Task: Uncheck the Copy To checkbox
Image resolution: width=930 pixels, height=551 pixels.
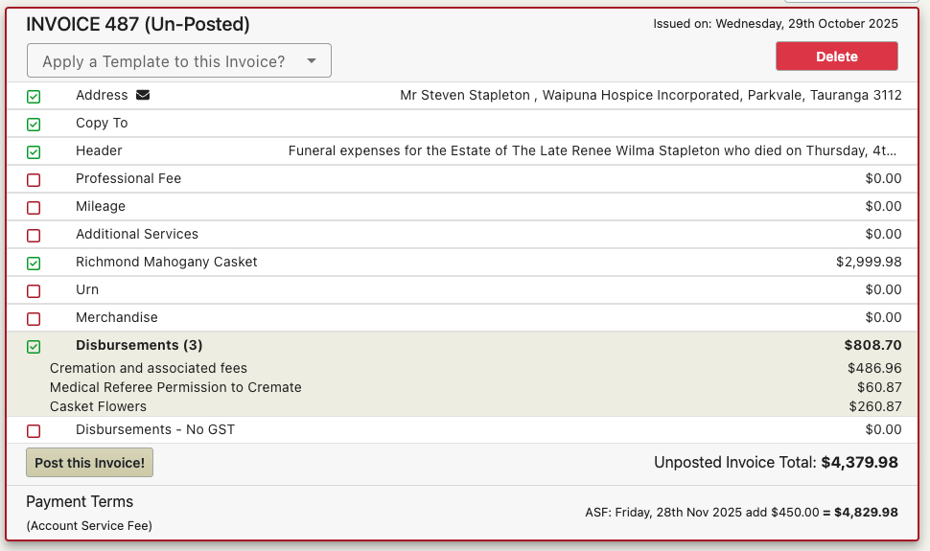Action: click(34, 125)
